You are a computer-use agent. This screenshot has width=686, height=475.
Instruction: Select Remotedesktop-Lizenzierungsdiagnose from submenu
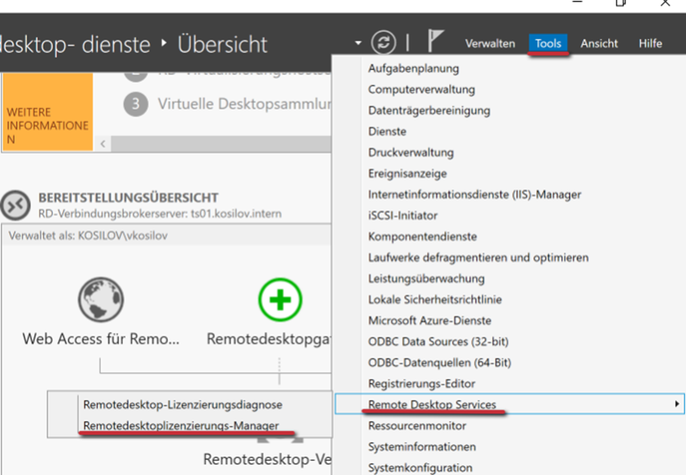(182, 404)
